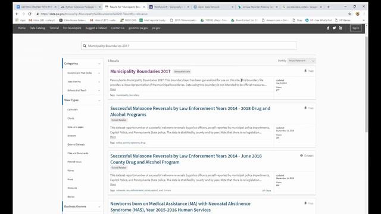This screenshot has height=214, width=381.
Task: Click the browser forward arrow
Action: pyautogui.click(x=23, y=14)
